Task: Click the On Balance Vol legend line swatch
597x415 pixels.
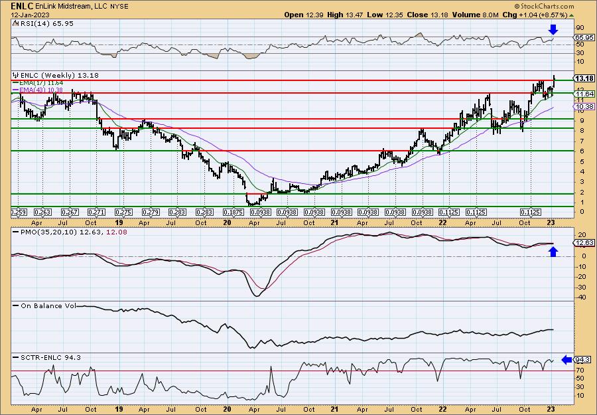Action: point(16,305)
